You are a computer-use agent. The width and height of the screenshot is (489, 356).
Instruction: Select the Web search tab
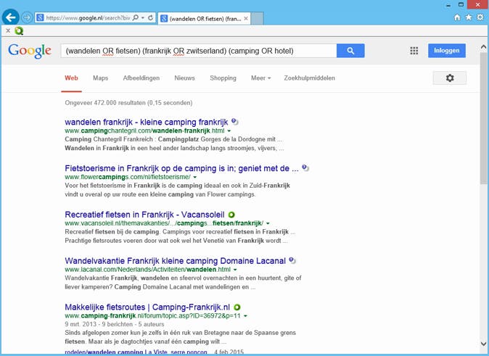(71, 78)
